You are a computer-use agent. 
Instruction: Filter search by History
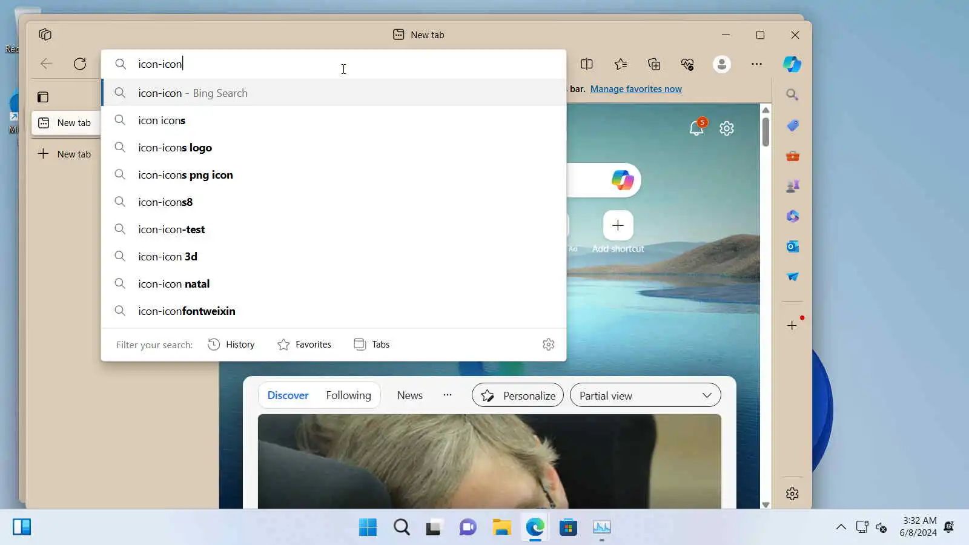(231, 345)
